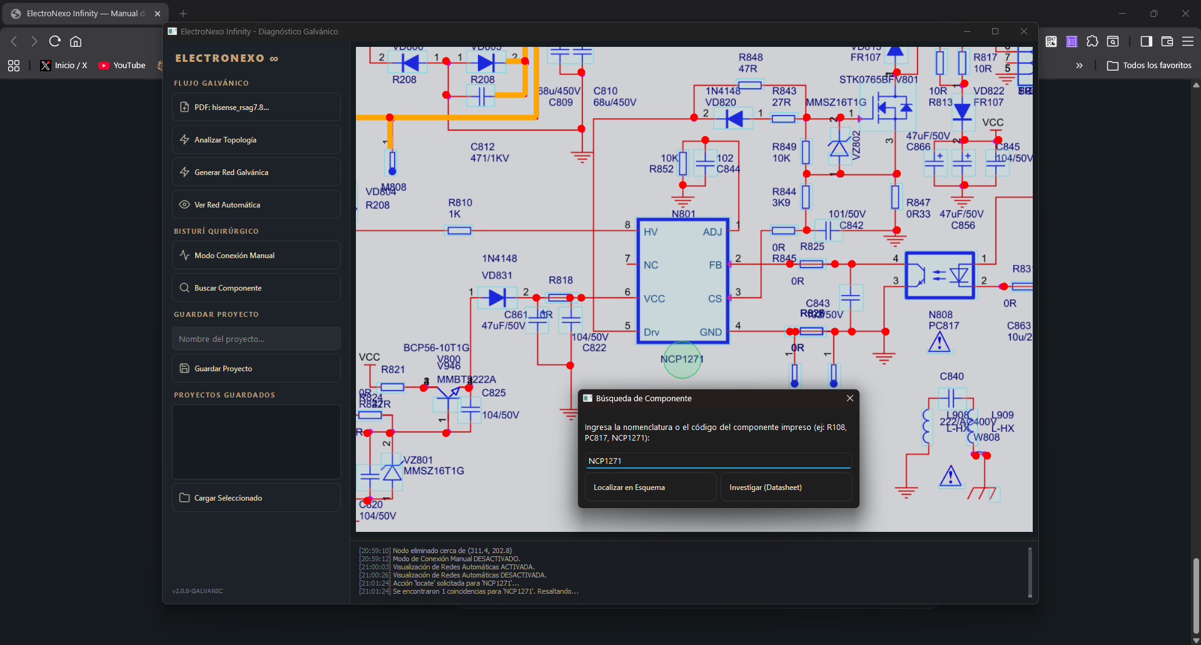The height and width of the screenshot is (645, 1201).
Task: Click the PC817 optocoupler symbol on the schematic
Action: click(940, 275)
